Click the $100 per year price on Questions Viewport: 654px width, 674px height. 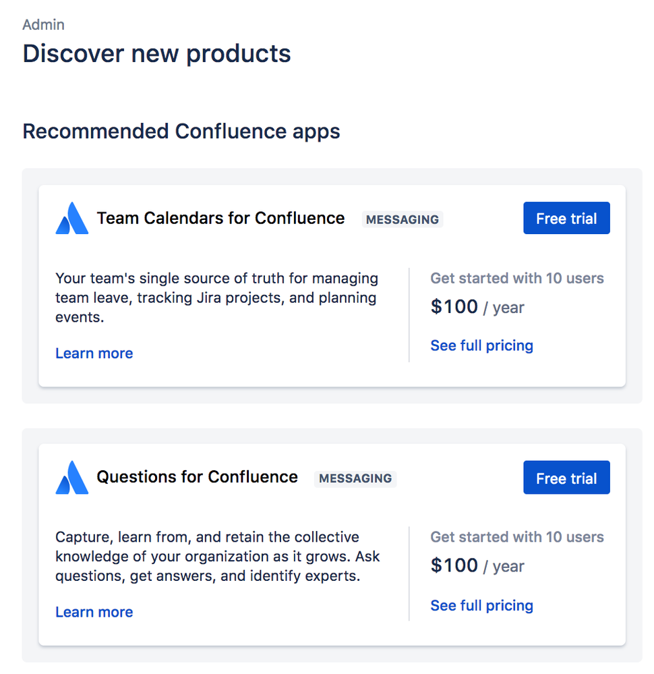(477, 566)
